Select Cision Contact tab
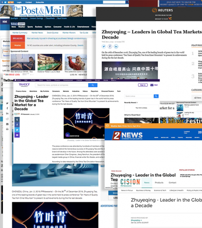 click(x=173, y=183)
